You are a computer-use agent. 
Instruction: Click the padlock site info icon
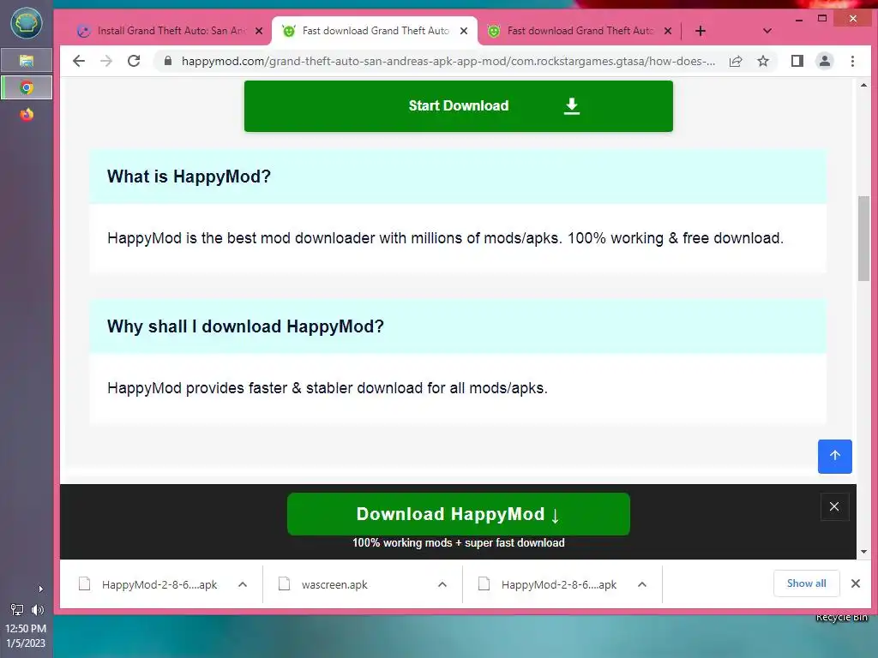coord(167,61)
